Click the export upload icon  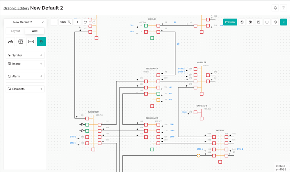pyautogui.click(x=267, y=22)
